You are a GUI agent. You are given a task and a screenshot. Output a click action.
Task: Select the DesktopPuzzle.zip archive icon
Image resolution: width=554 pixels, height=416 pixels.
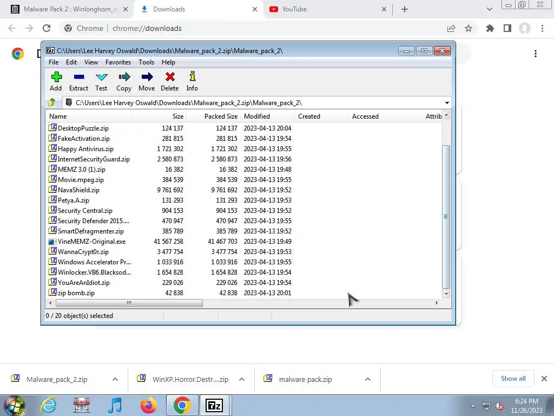52,128
